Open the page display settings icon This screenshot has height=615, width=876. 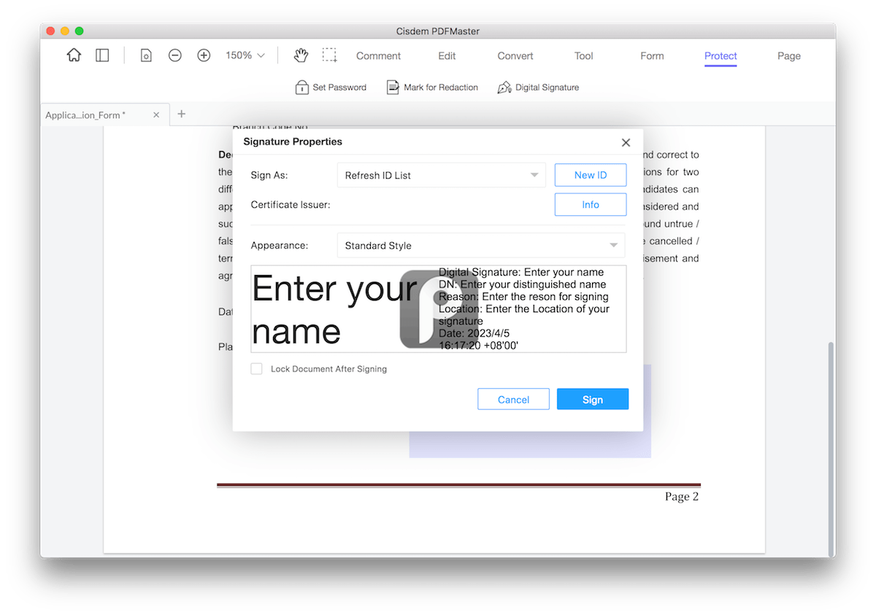tap(146, 55)
